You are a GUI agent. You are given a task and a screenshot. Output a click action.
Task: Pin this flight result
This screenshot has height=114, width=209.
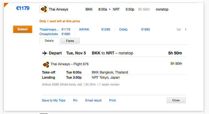[x=75, y=100]
